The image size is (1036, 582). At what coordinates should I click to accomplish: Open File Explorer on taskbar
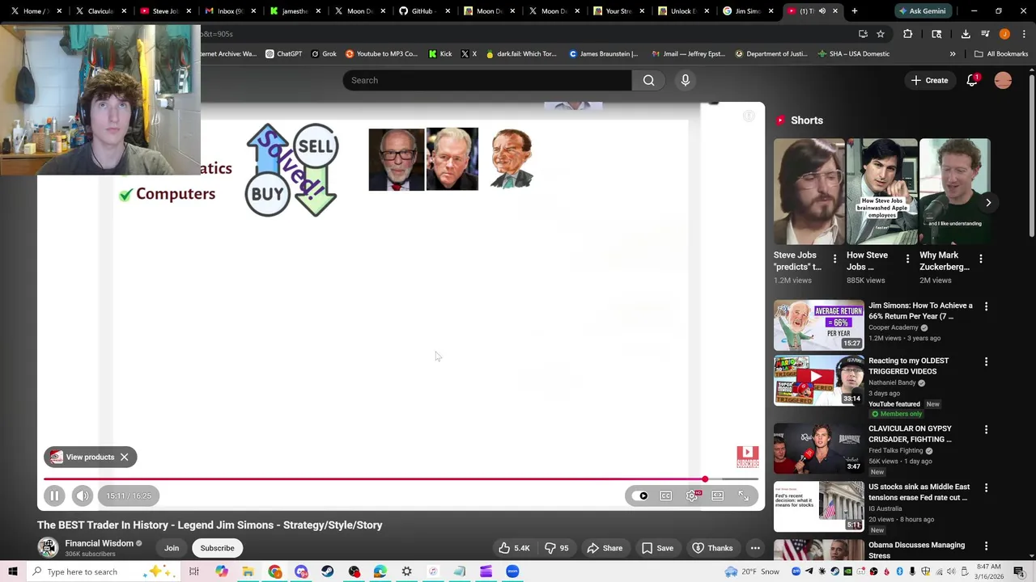[248, 571]
